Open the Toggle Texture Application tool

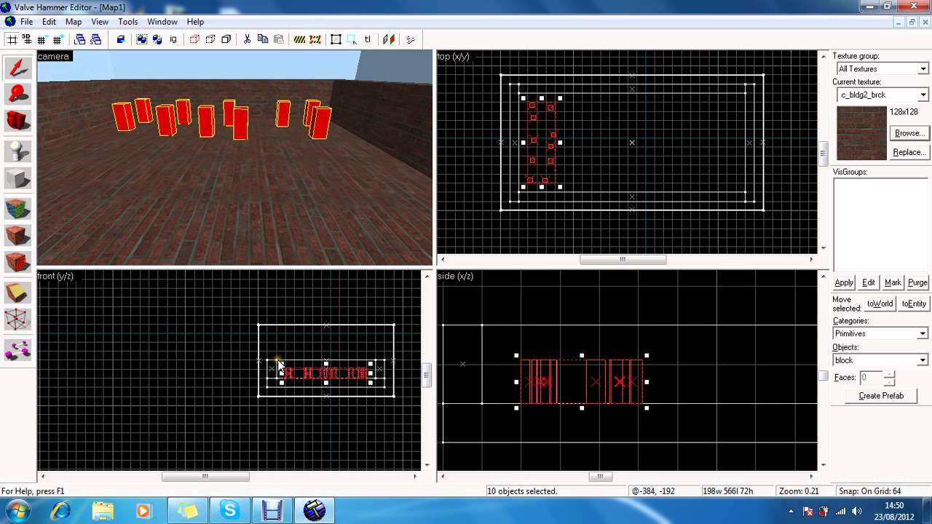pyautogui.click(x=17, y=208)
